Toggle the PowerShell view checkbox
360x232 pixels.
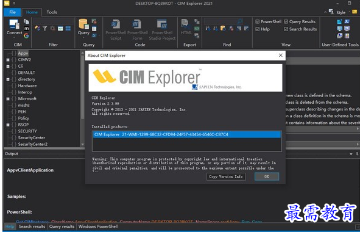coord(258,21)
